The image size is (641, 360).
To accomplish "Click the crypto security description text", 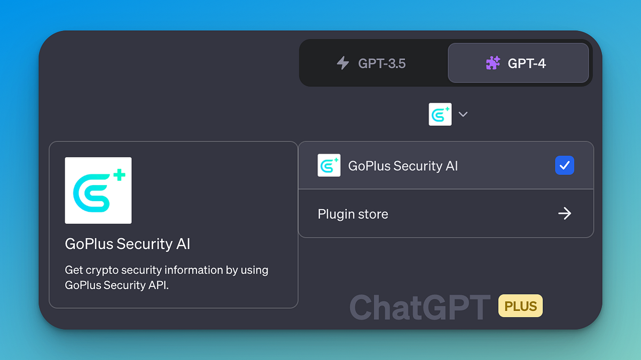I will 167,277.
